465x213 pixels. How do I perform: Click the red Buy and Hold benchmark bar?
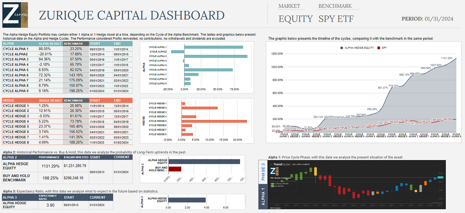pyautogui.click(x=175, y=169)
